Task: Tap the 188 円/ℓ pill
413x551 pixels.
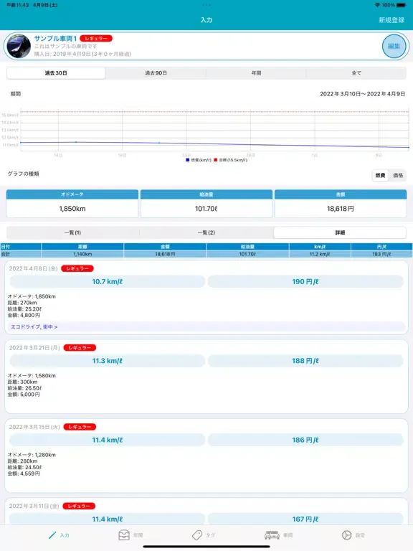Action: (305, 361)
